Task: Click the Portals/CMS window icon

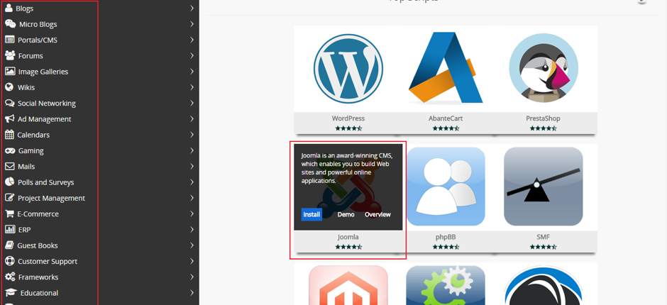Action: pyautogui.click(x=9, y=40)
